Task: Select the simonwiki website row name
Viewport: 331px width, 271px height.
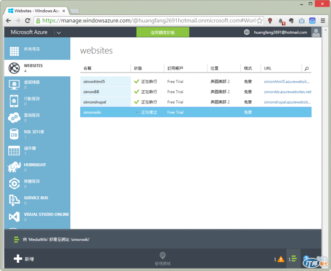Action: (x=92, y=112)
